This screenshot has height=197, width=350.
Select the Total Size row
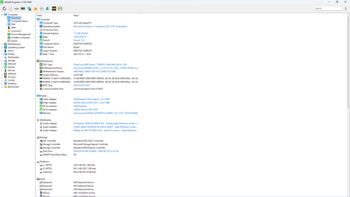click(88, 172)
